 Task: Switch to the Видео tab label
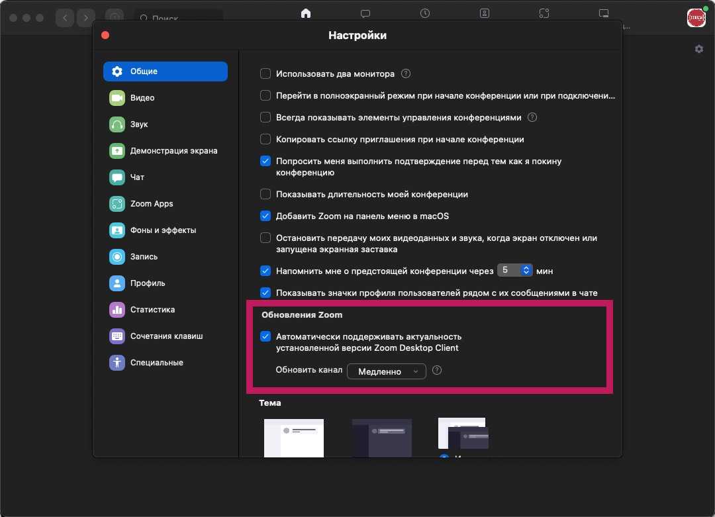click(142, 98)
